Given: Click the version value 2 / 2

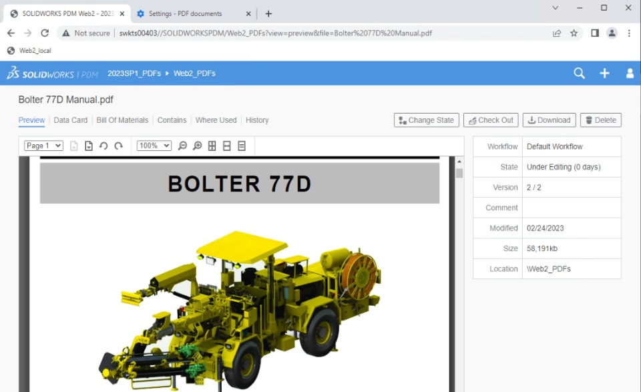Looking at the screenshot, I should point(533,187).
